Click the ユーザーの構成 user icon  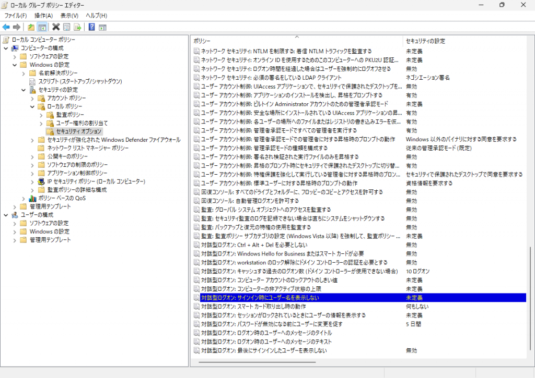point(15,215)
